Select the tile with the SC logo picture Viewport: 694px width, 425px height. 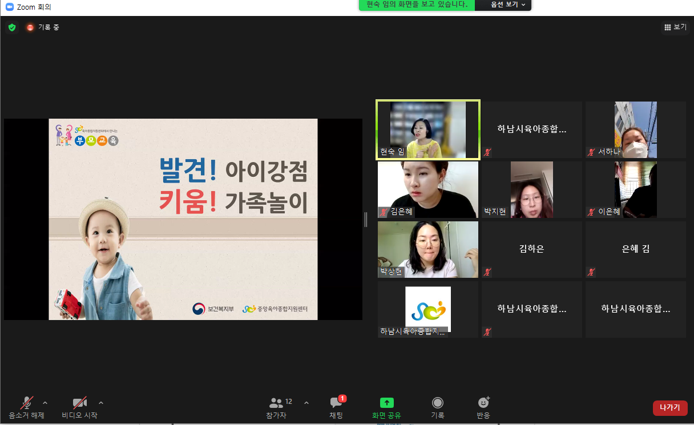(428, 309)
